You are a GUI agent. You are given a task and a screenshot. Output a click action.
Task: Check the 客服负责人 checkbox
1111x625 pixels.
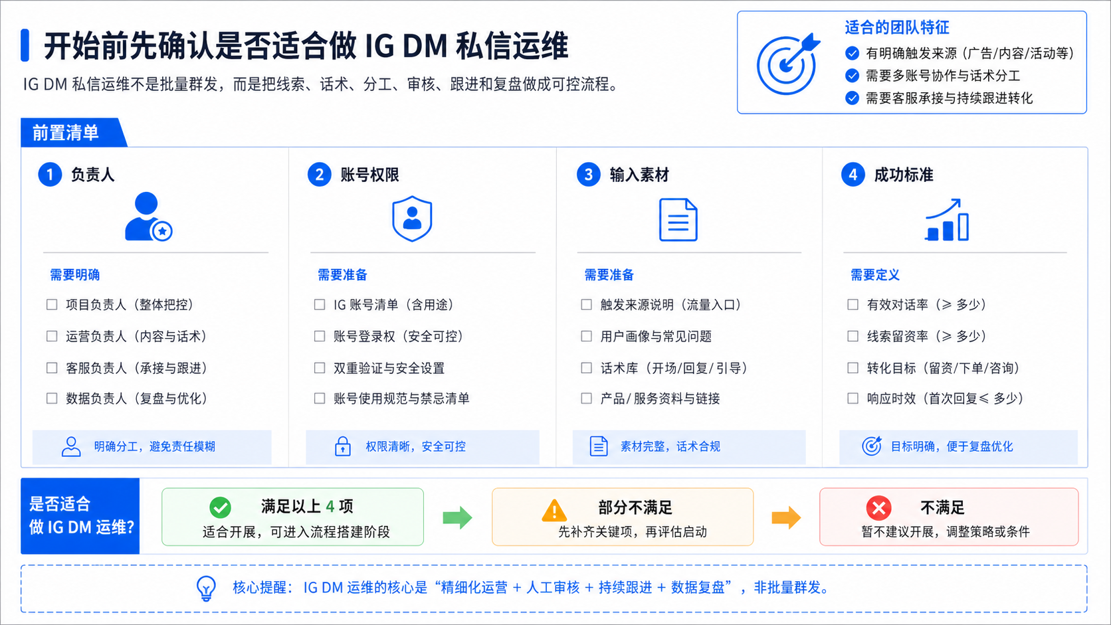[x=52, y=367]
